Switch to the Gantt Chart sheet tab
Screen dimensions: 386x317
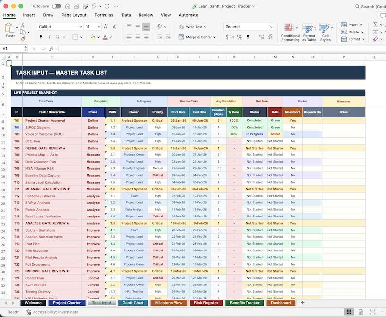coord(133,303)
